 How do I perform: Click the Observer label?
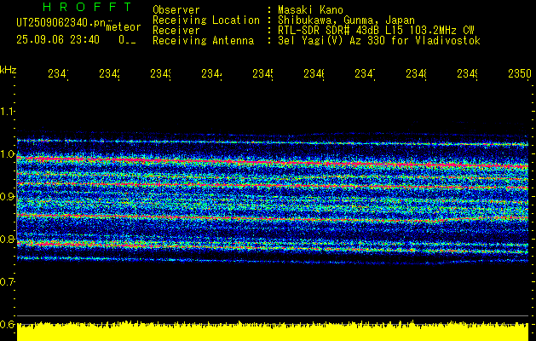[176, 10]
